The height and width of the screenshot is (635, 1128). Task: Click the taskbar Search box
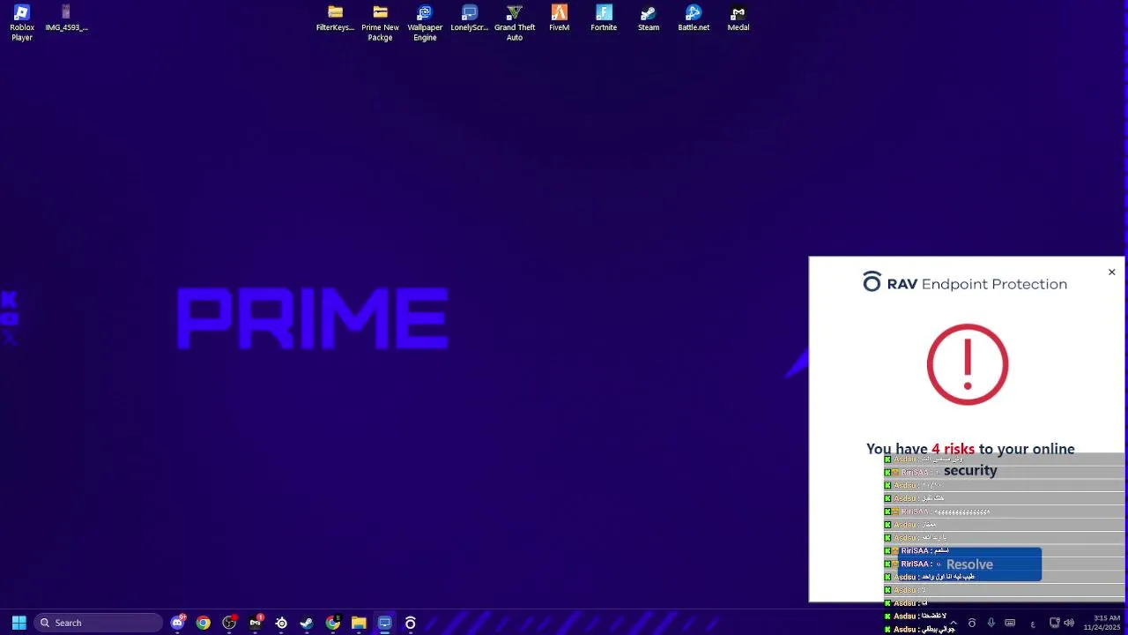pyautogui.click(x=97, y=623)
